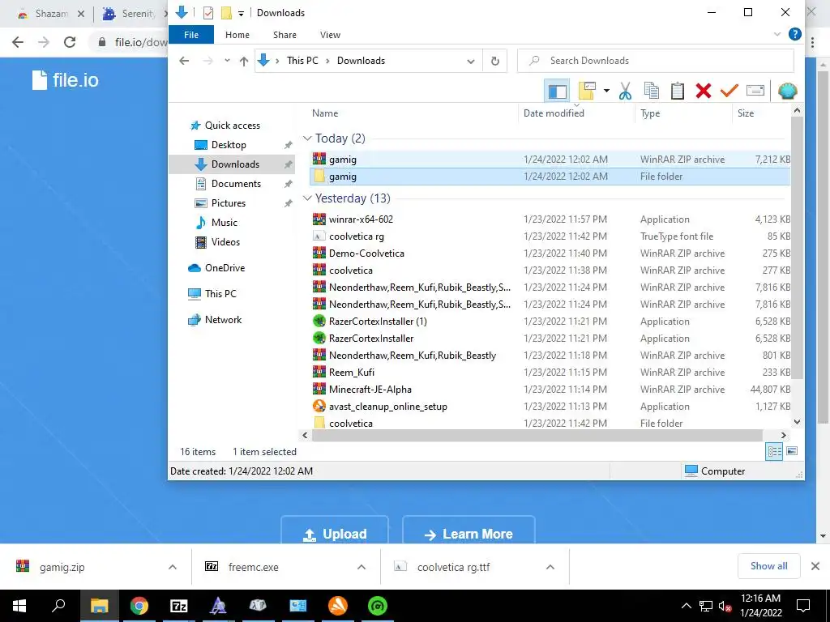Select Reem_Kufi archive
The width and height of the screenshot is (830, 622).
[550, 373]
